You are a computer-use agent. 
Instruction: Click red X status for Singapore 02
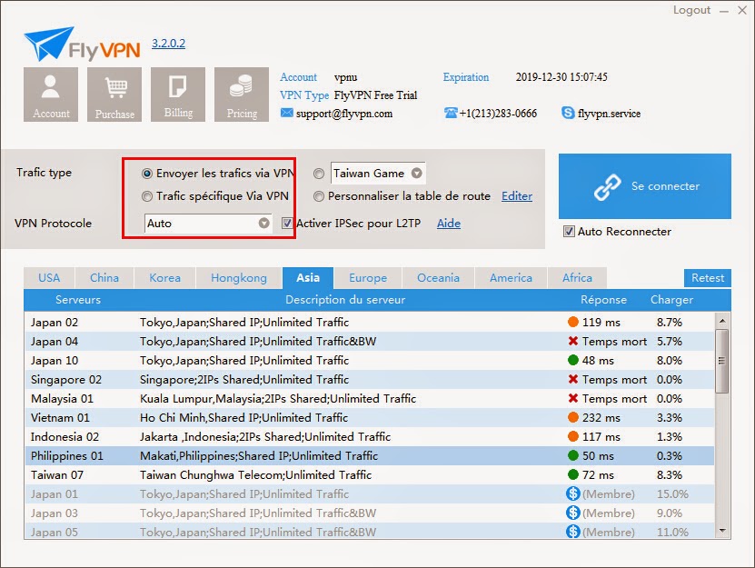tap(573, 379)
